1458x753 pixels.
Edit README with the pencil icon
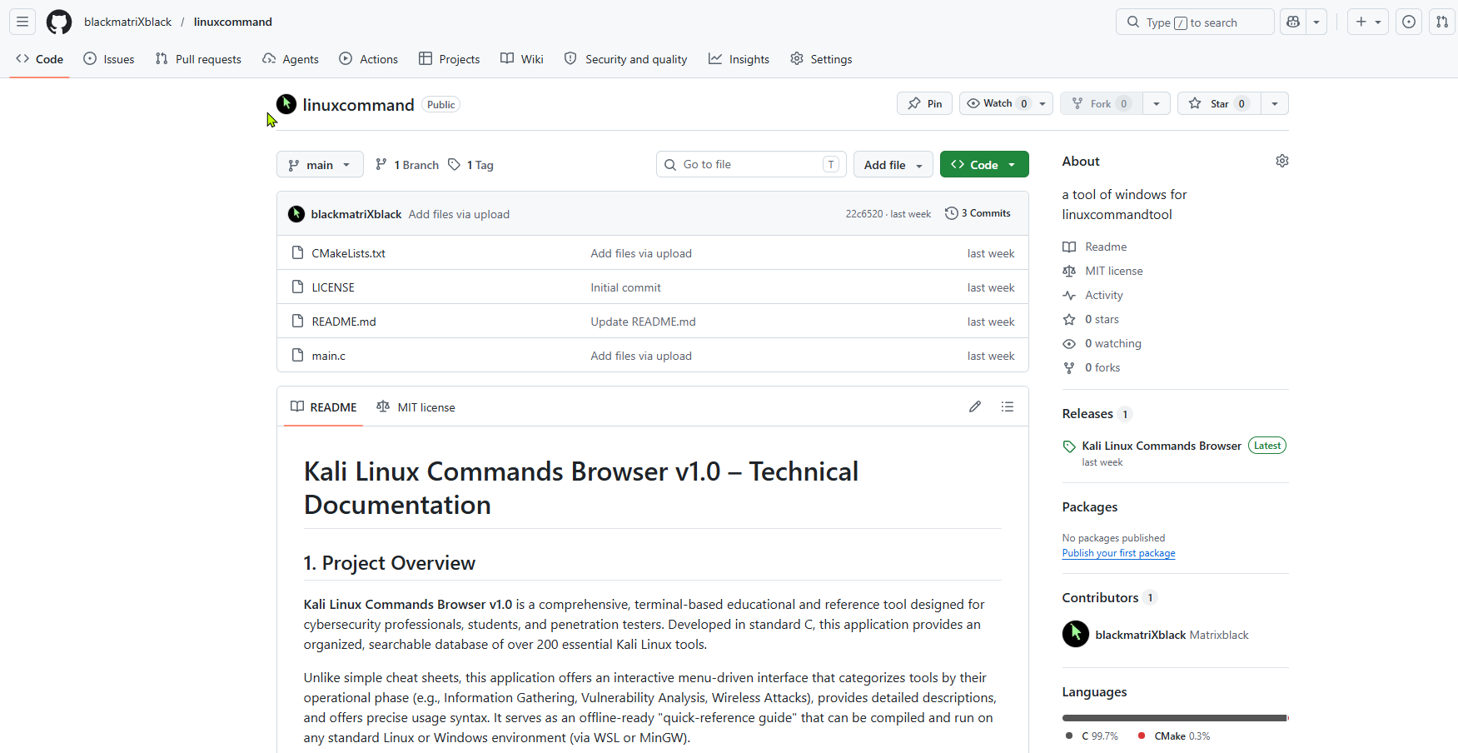click(975, 406)
